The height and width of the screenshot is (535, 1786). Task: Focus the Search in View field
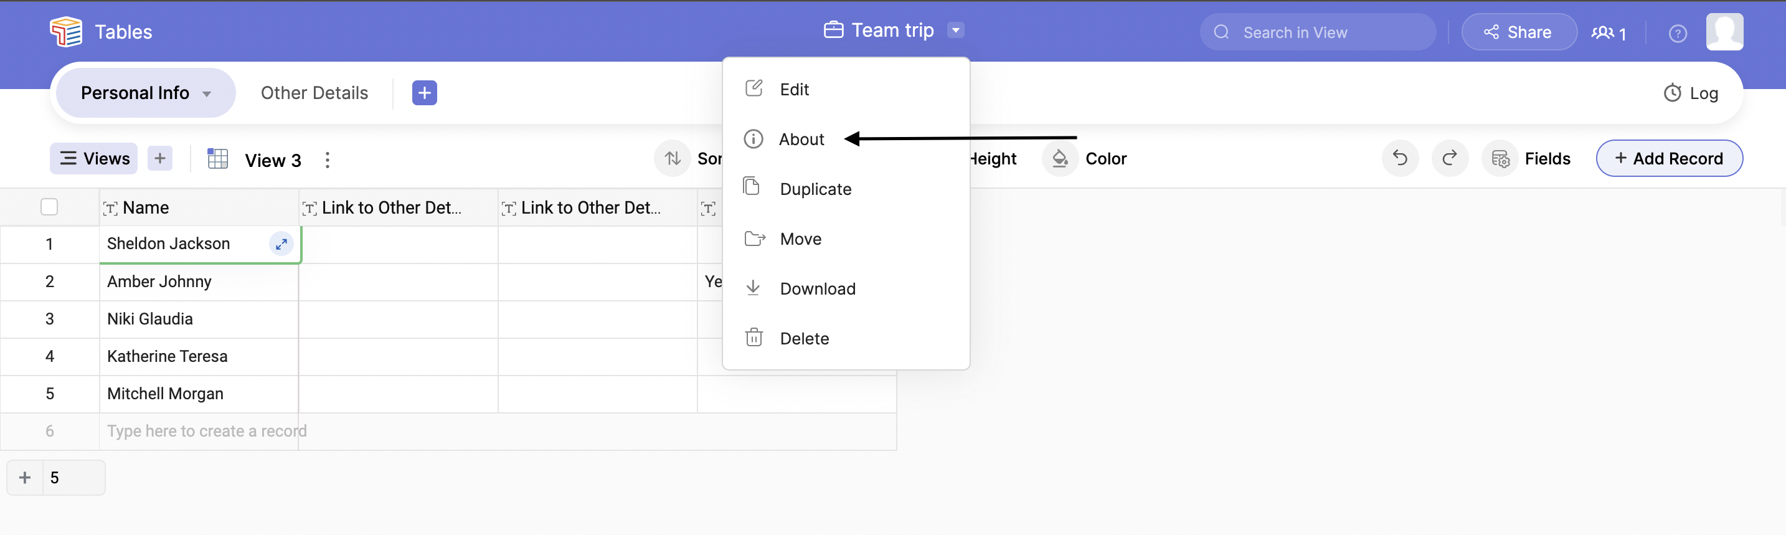(1317, 32)
